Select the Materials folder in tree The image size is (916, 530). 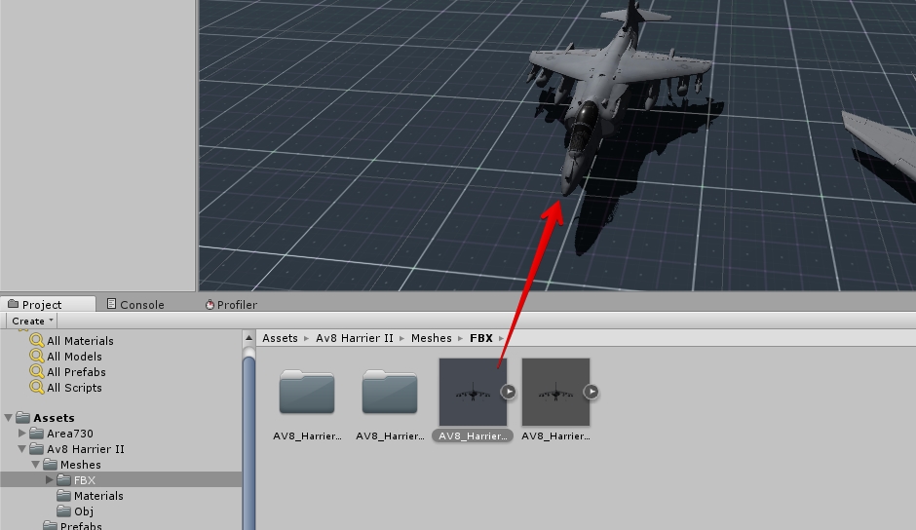[98, 496]
